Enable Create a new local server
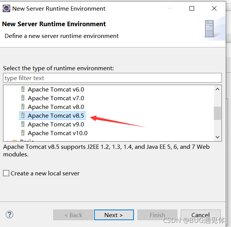Viewport: 231px width, 227px height. coord(6,173)
